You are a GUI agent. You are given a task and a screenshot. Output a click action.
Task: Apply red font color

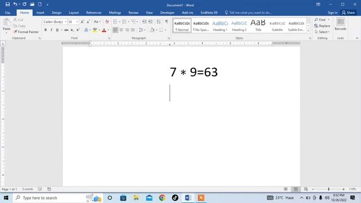coord(104,30)
